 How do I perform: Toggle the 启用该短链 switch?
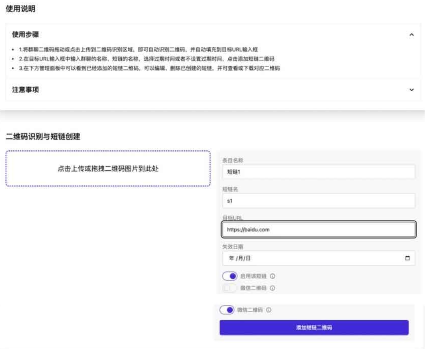pos(230,276)
